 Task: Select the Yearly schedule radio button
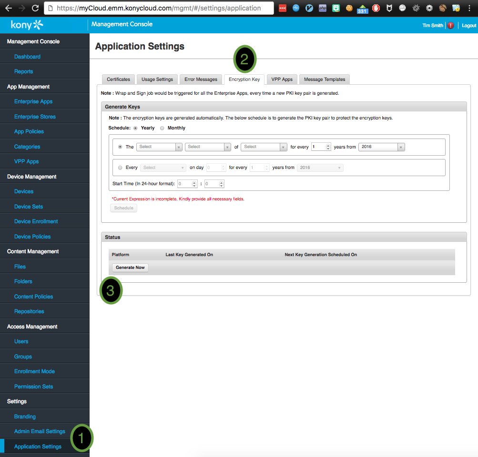tap(135, 128)
